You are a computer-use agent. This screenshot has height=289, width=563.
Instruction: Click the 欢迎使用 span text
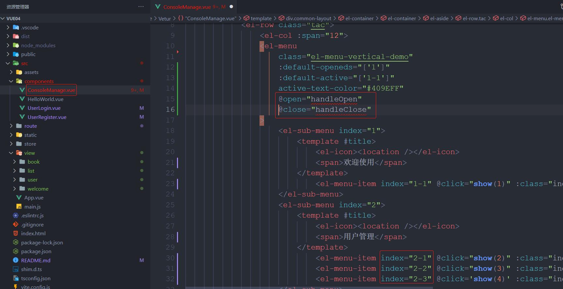(359, 162)
